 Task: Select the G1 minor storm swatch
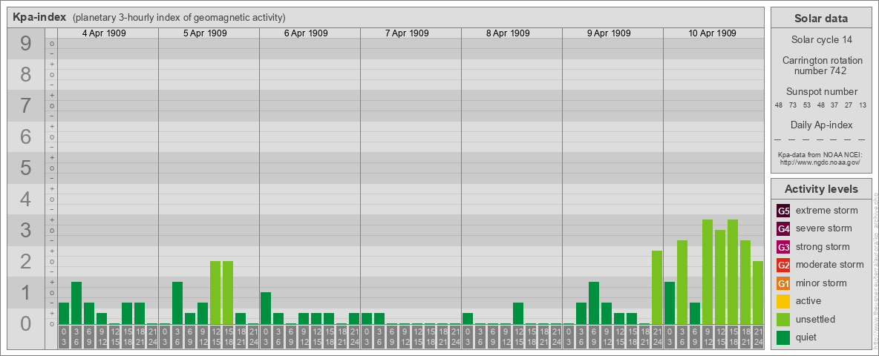(783, 283)
